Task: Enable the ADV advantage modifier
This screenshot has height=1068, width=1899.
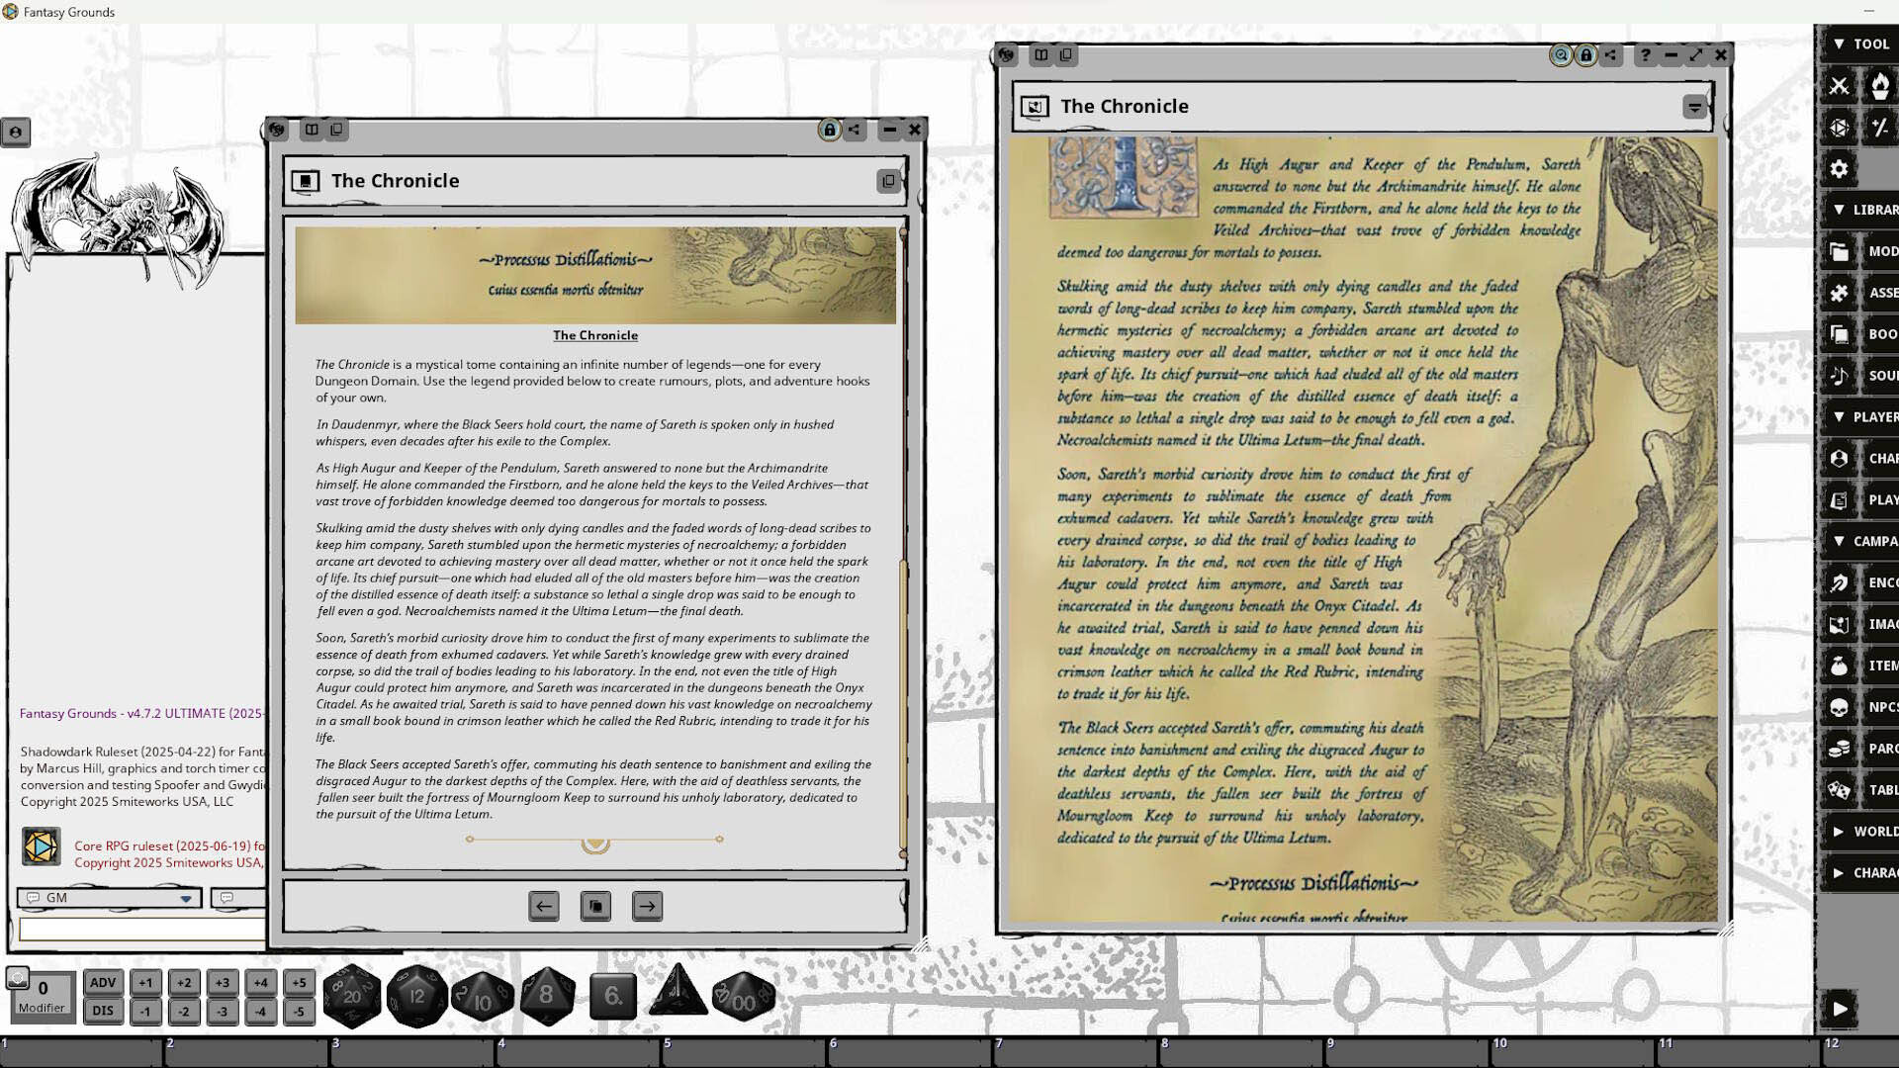Action: click(x=103, y=983)
